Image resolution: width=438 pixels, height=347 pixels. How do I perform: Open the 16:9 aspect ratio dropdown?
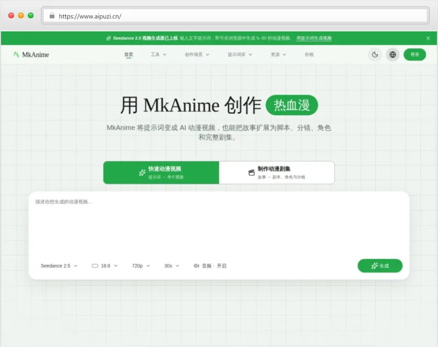[x=105, y=266]
